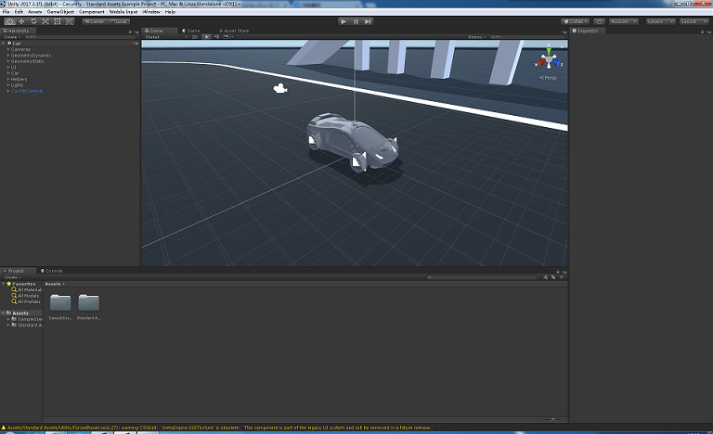Open the Layers dropdown
This screenshot has width=713, height=434.
[659, 20]
